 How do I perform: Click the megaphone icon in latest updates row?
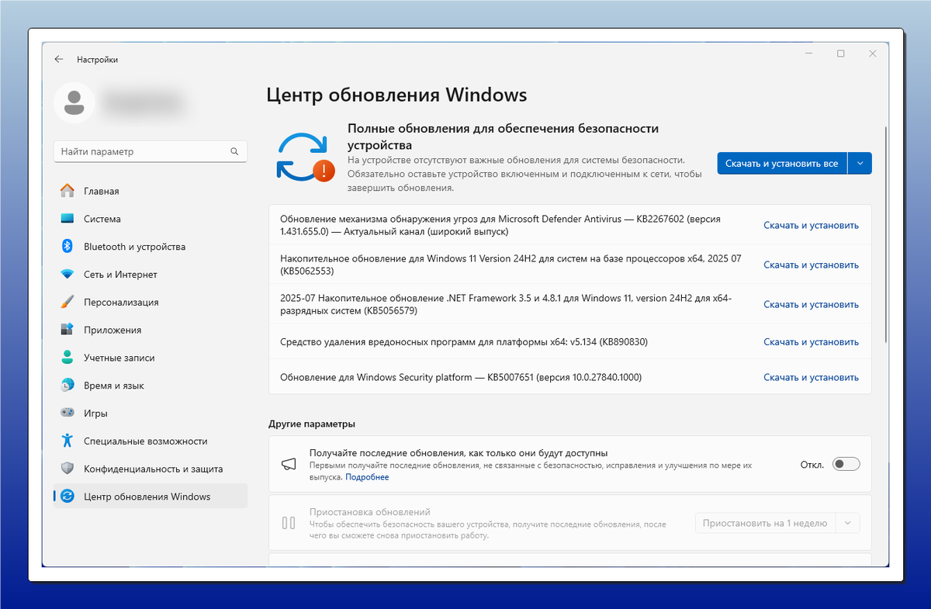coord(289,464)
